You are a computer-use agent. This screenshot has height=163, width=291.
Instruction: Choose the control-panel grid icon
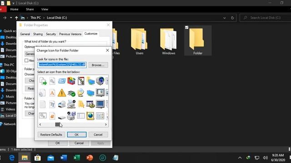(x=100, y=116)
